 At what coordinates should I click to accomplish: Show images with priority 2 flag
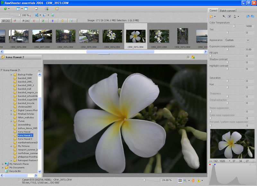coord(43,21)
